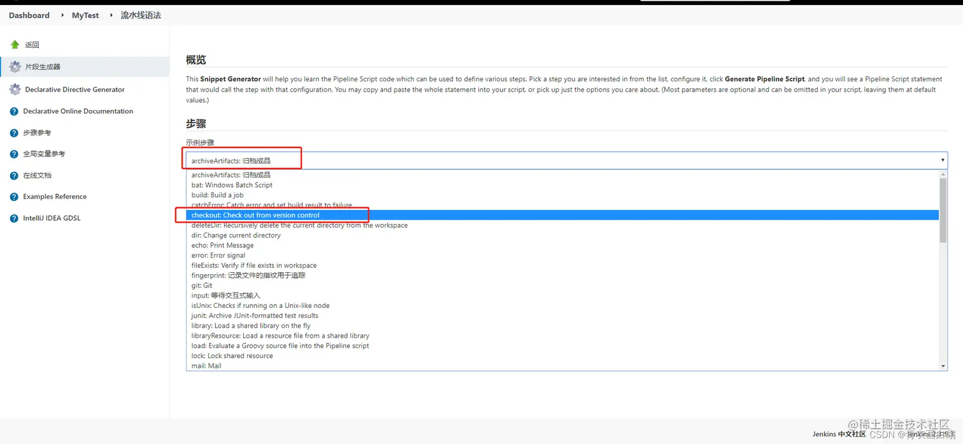Click the help icon next to 步骤参考
This screenshot has width=963, height=444.
pyautogui.click(x=14, y=133)
